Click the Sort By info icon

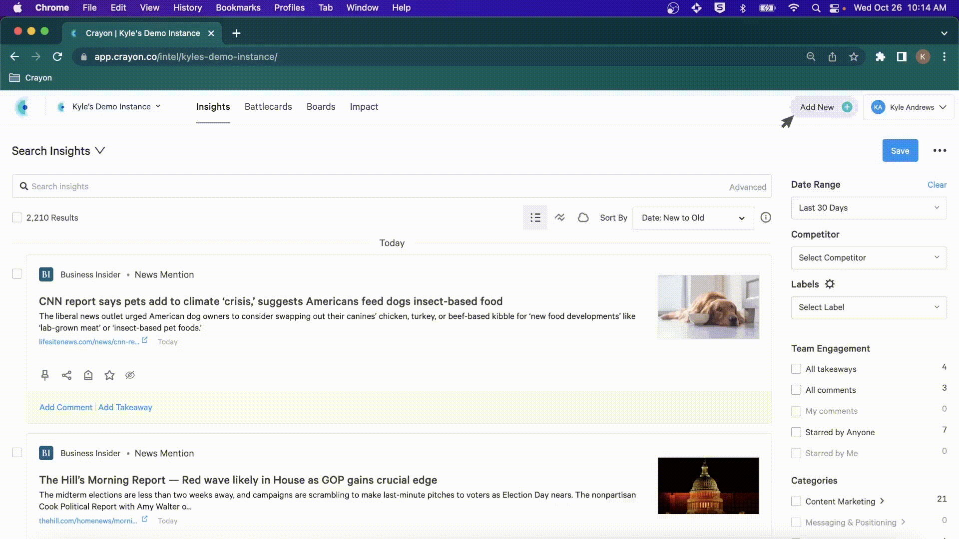766,218
